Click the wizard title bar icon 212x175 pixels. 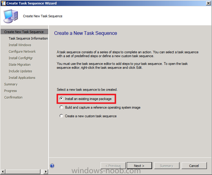tap(3, 3)
